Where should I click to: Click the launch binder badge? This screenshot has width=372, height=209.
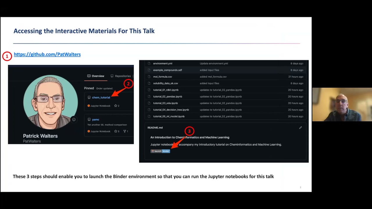coord(160,151)
